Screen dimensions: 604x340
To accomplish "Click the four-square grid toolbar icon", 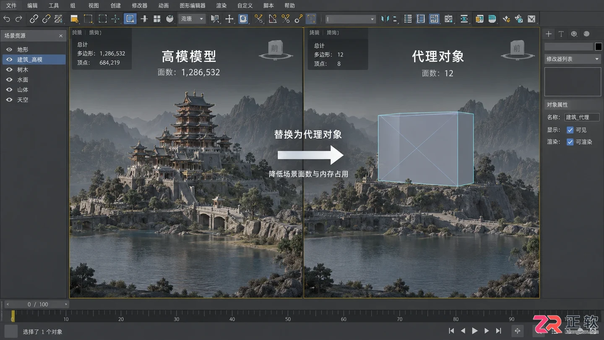I will click(x=157, y=19).
